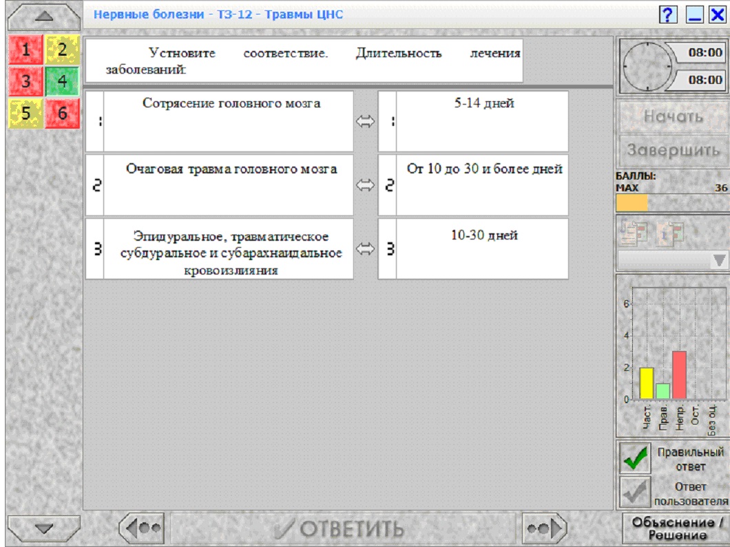Screen dimensions: 730x547
Task: Select От 10 до 30 и более дней
Action: (x=482, y=185)
